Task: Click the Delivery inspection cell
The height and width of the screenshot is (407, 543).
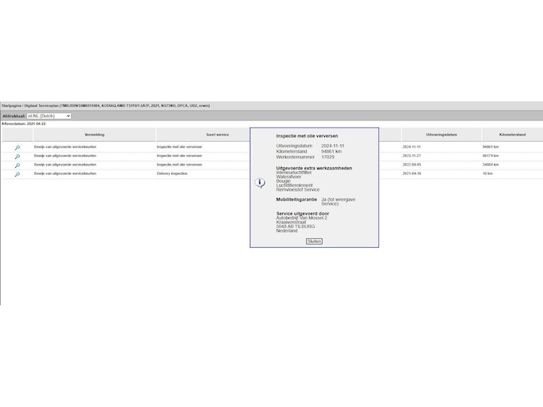Action: pyautogui.click(x=172, y=173)
